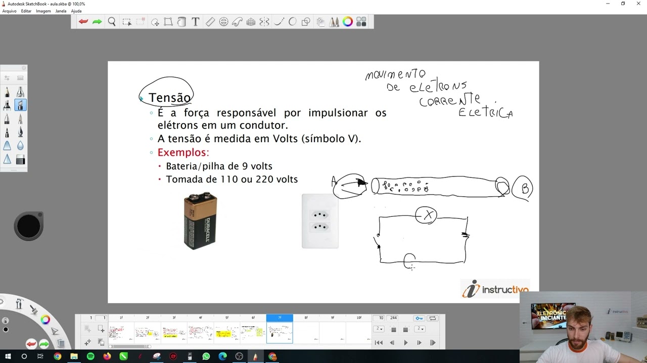Redo via the green arrow in the top toolbar
The width and height of the screenshot is (647, 363).
97,22
